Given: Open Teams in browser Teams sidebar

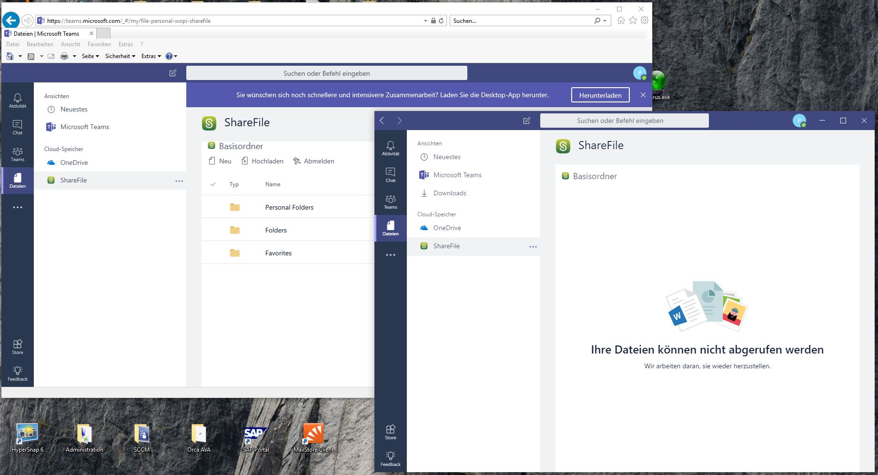Looking at the screenshot, I should pyautogui.click(x=18, y=154).
